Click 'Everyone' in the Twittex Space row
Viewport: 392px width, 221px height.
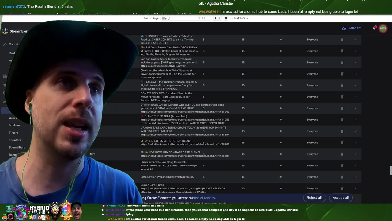pyautogui.click(x=312, y=62)
